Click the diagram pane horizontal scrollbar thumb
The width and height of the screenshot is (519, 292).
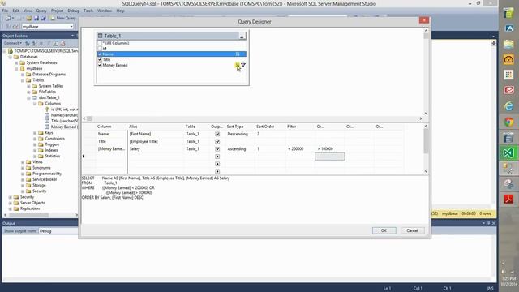tap(90, 118)
